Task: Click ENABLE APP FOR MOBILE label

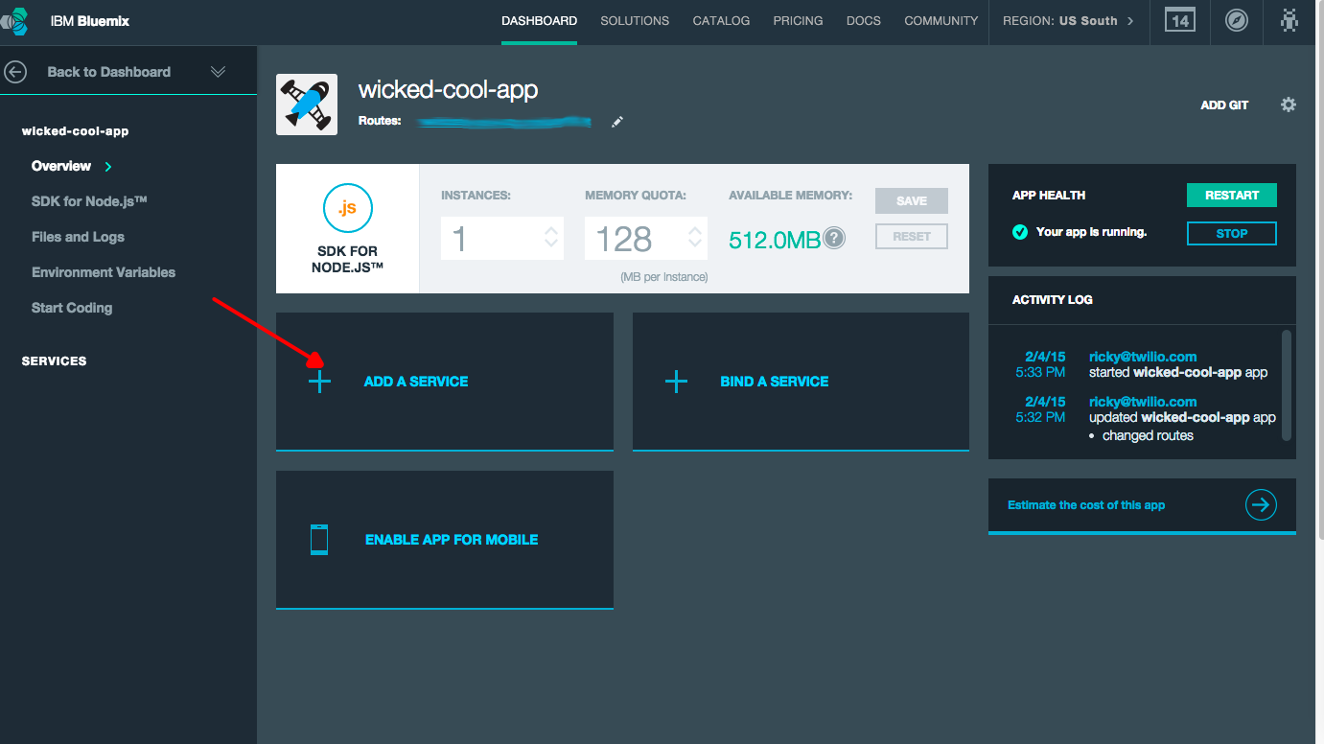Action: click(x=452, y=540)
